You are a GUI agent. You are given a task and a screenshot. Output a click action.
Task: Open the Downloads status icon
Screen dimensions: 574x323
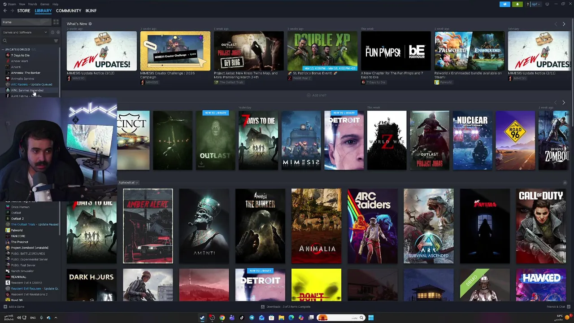263,307
